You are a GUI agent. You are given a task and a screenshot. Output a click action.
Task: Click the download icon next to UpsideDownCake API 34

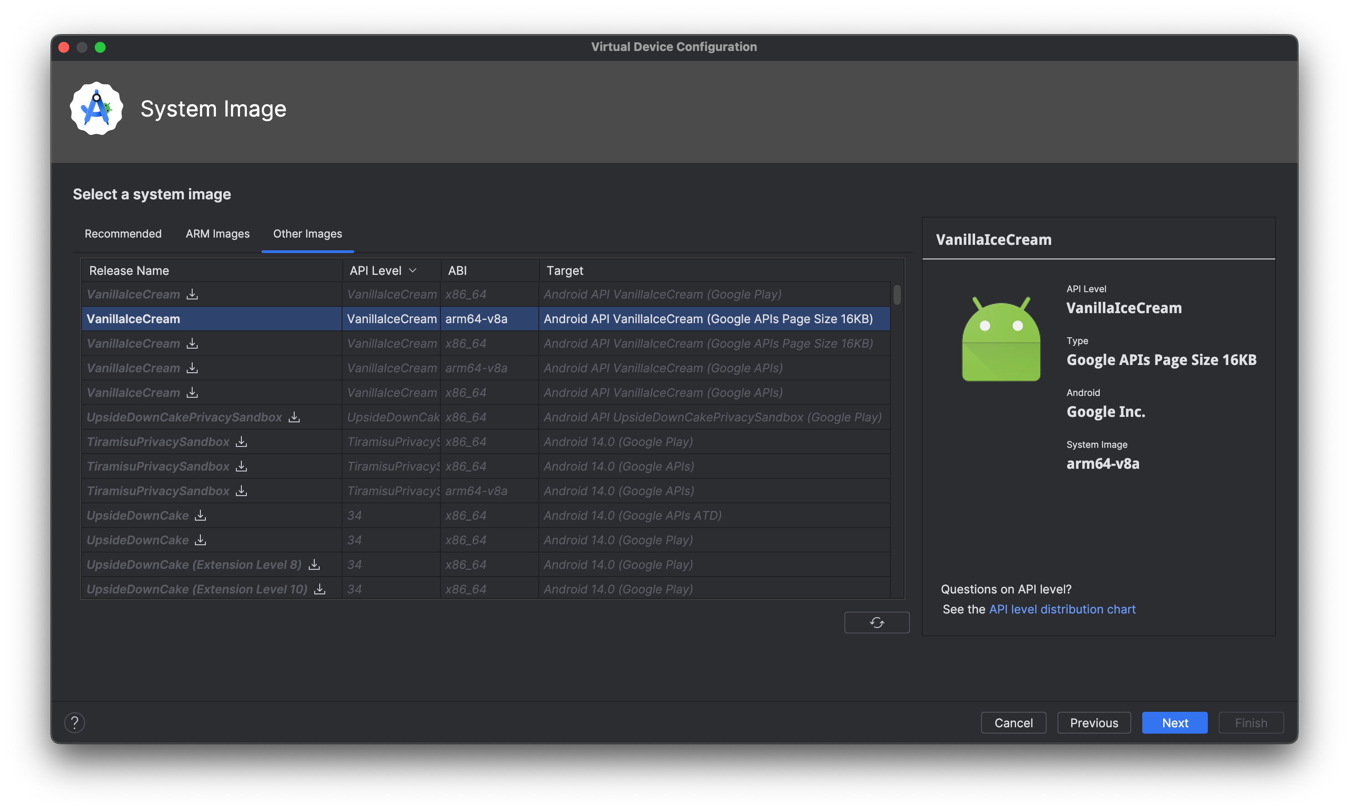pyautogui.click(x=202, y=515)
